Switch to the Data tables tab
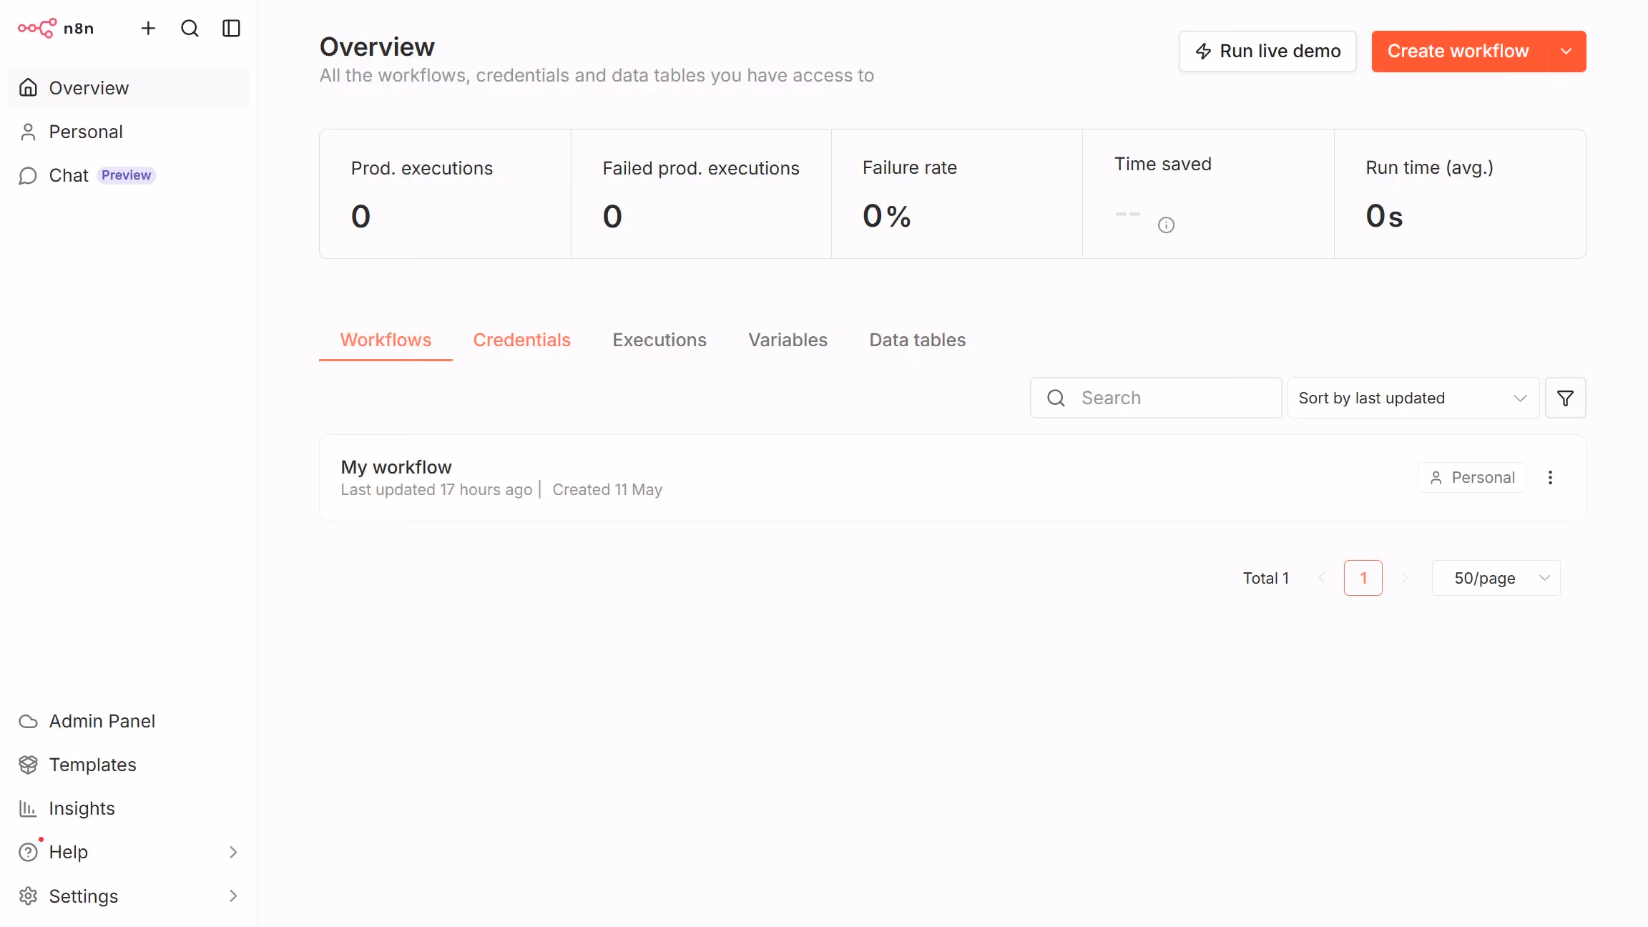Viewport: 1648px width, 927px height. coord(917,340)
